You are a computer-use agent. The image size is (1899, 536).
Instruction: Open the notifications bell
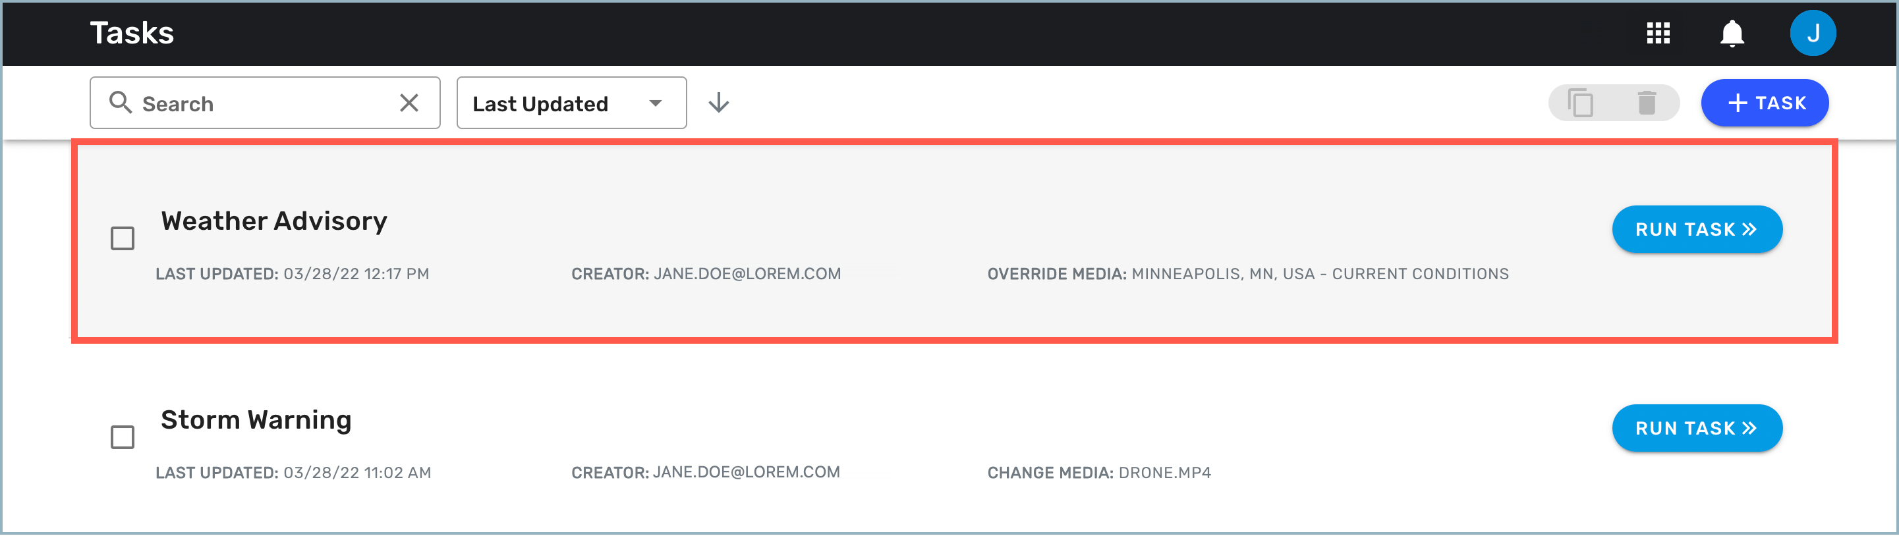[1732, 34]
